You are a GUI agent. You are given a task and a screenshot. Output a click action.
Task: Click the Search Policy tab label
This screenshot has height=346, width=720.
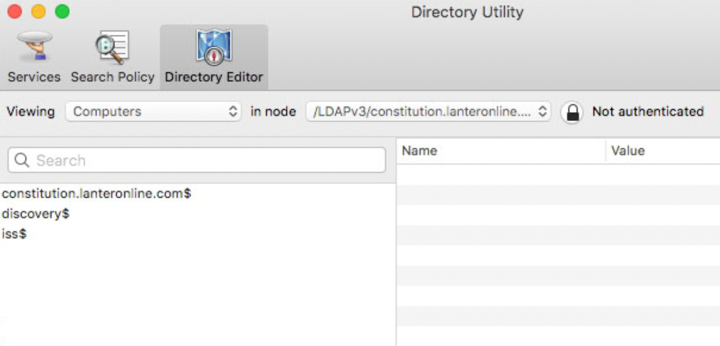[x=112, y=77]
